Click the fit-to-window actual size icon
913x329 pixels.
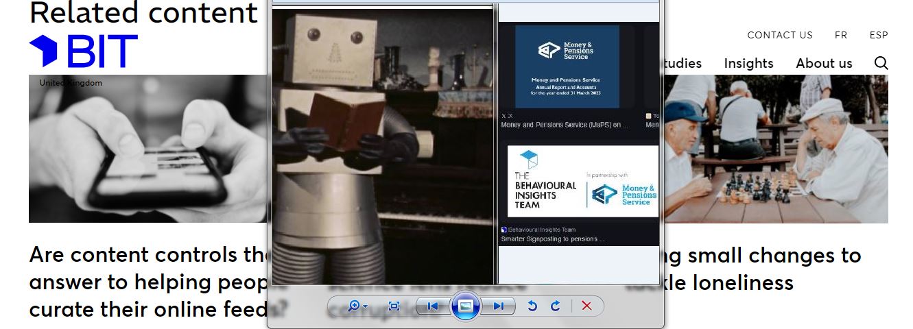click(394, 306)
